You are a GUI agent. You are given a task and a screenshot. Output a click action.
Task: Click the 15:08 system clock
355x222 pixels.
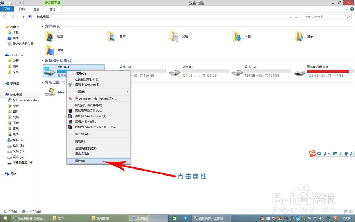click(346, 218)
